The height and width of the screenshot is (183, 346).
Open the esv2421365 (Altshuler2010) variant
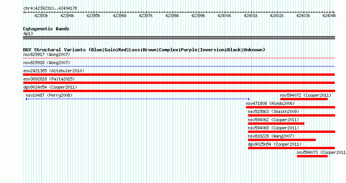tap(54, 71)
